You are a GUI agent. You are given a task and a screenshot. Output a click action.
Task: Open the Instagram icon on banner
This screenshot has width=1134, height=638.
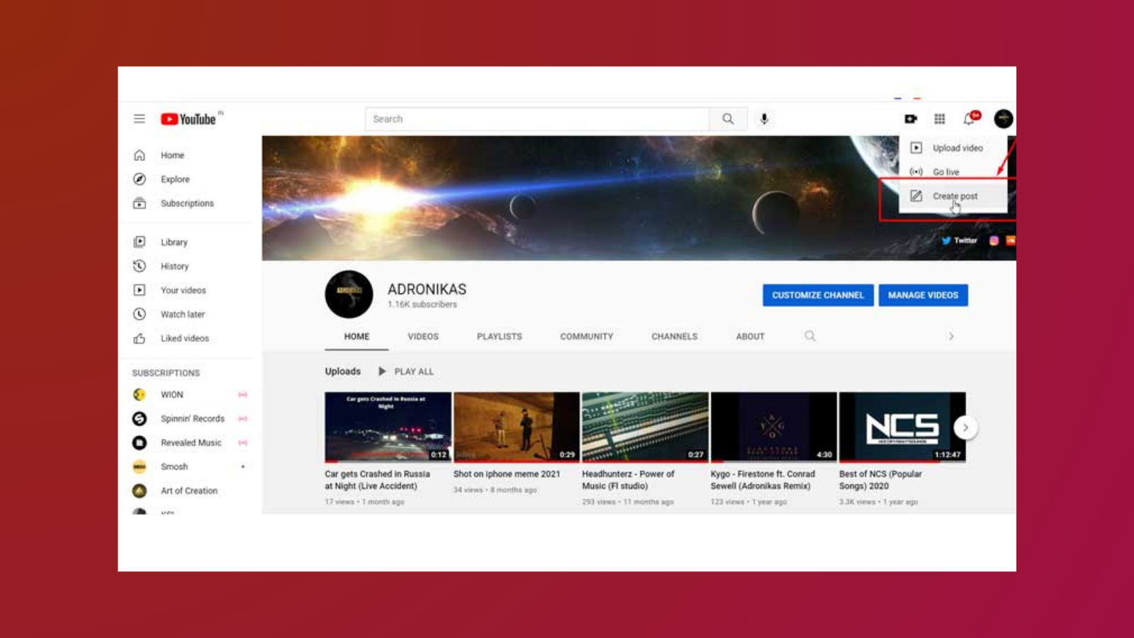point(994,240)
